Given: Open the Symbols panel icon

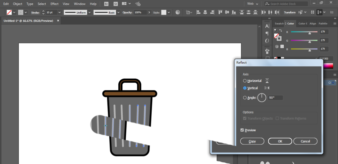Looking at the screenshot, I should (267, 51).
